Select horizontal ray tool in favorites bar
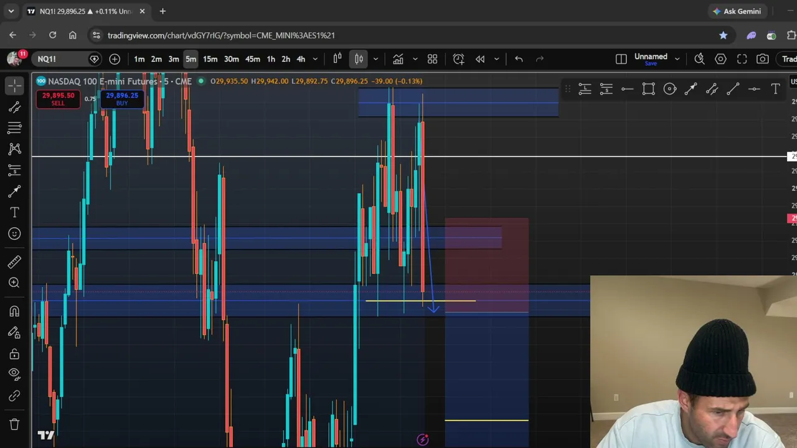 [x=627, y=90]
